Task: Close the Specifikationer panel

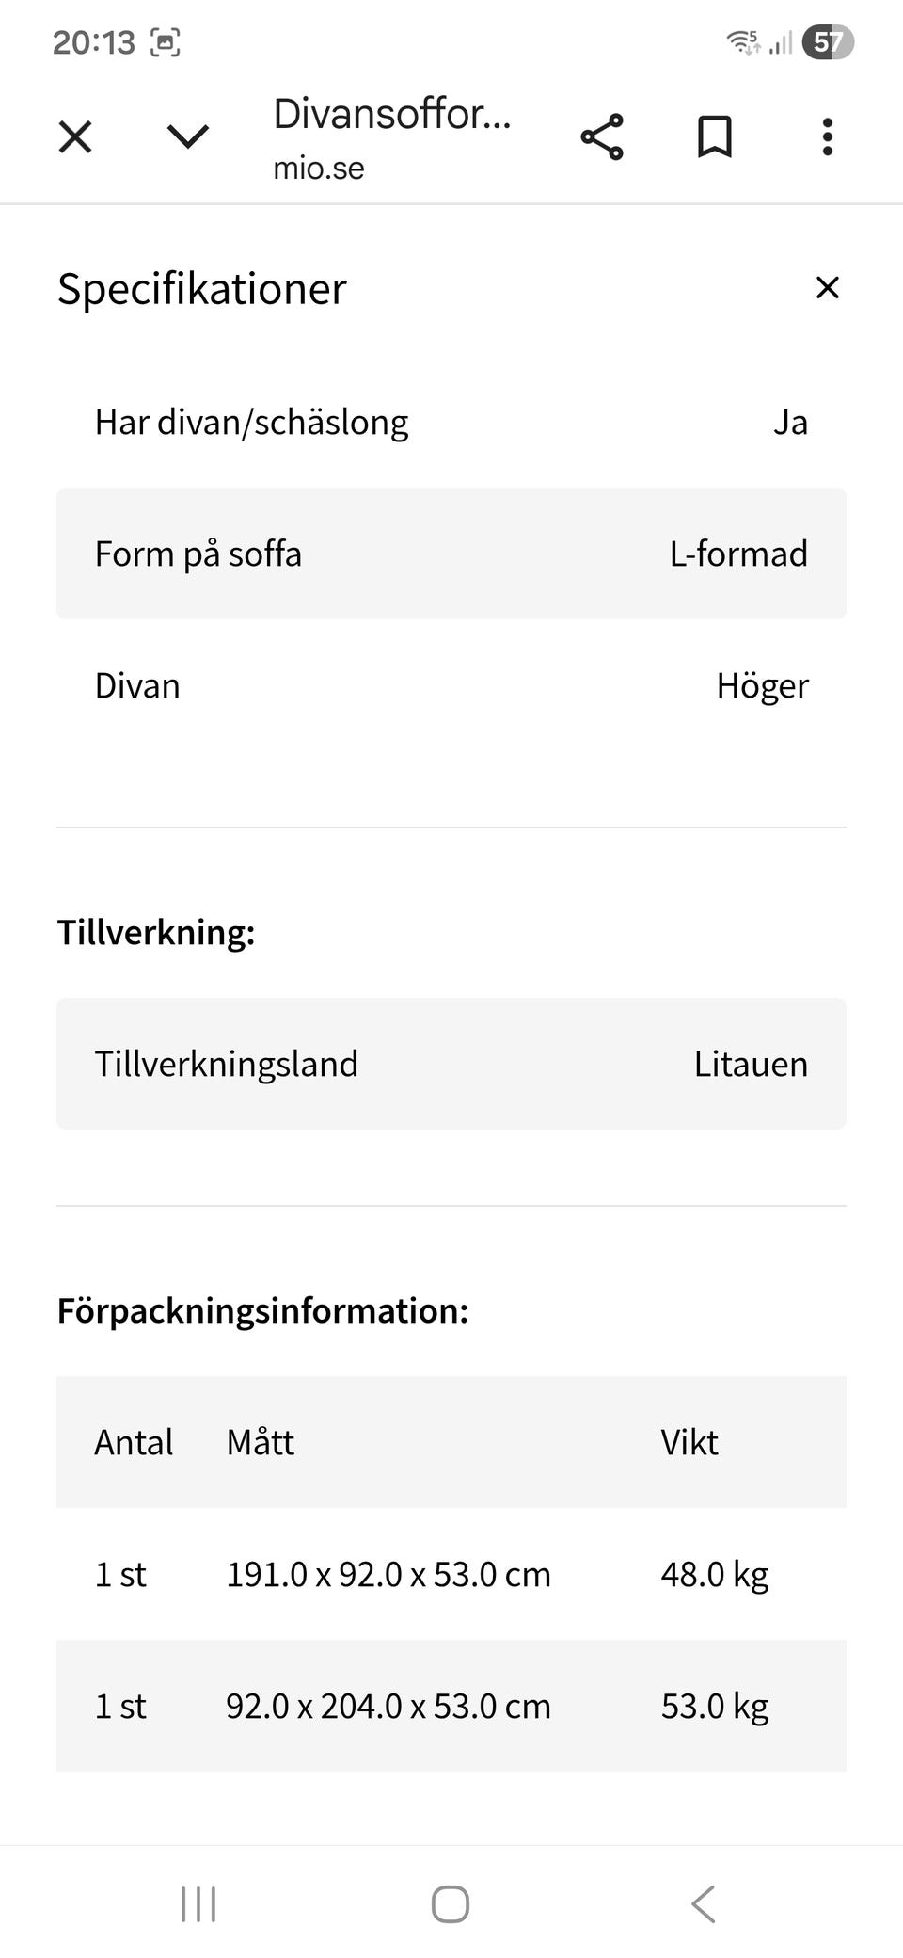Action: pos(828,288)
